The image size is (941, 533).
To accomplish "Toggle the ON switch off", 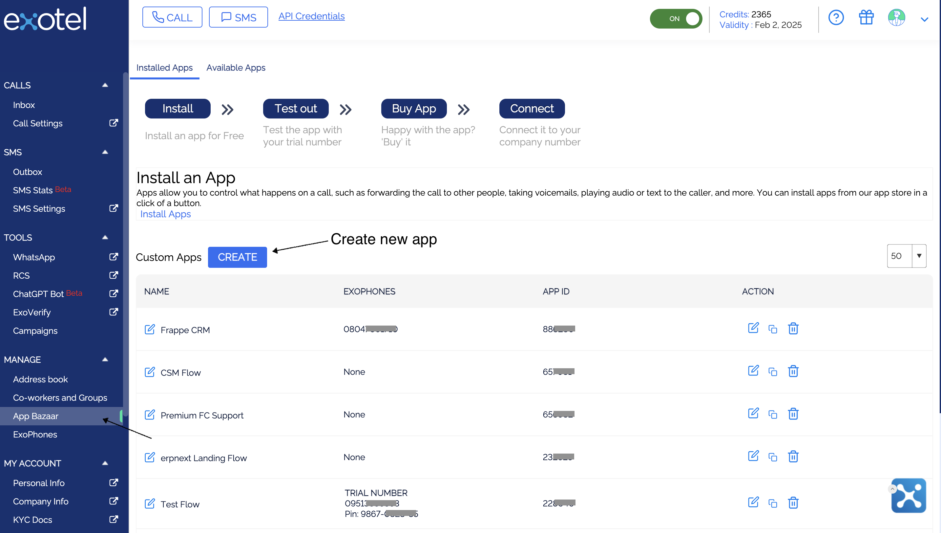I will (x=676, y=19).
